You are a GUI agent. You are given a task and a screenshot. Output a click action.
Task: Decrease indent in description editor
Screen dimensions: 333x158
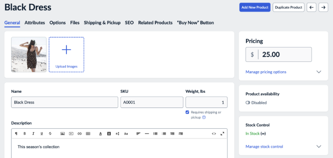click(x=172, y=133)
